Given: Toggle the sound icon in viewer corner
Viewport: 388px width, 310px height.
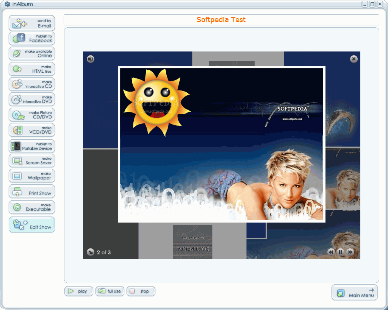Looking at the screenshot, I should coord(91,59).
